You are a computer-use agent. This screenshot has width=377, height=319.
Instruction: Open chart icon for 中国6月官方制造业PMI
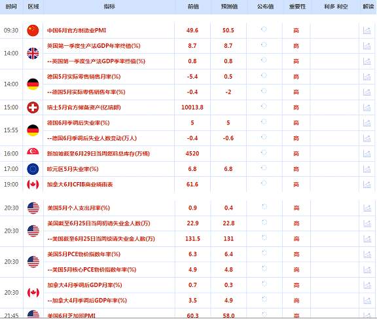tap(367, 31)
